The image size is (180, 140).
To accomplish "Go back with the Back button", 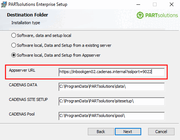I will [x=101, y=132].
